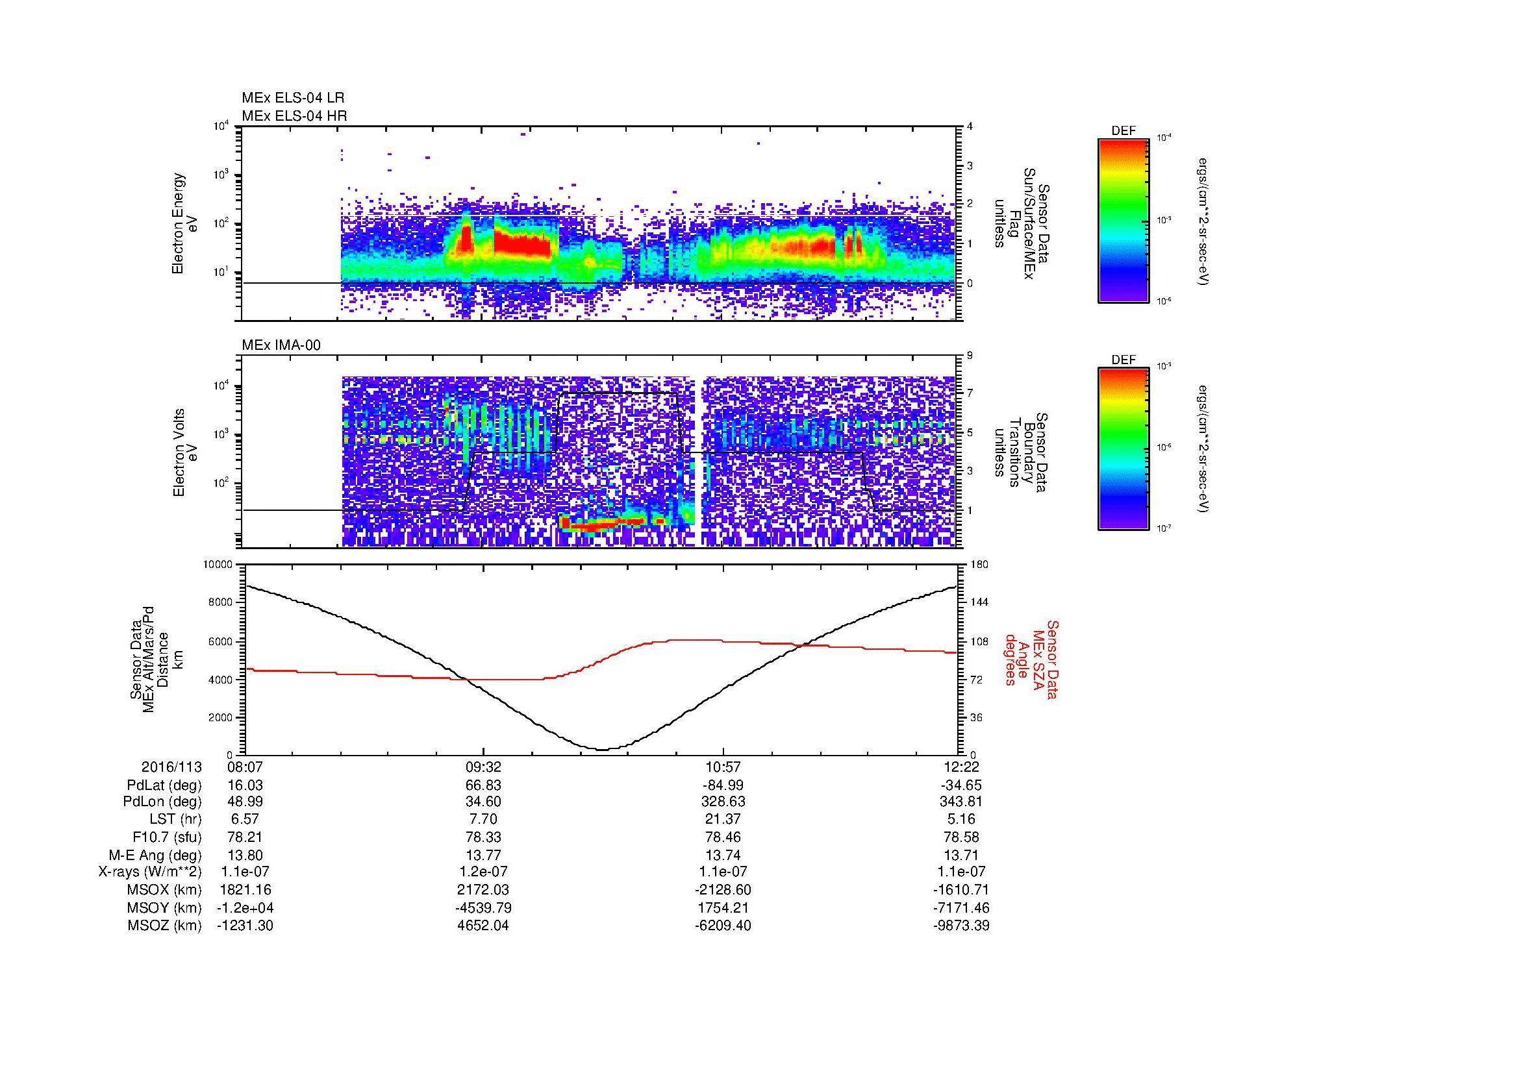Viewport: 1519px width, 1073px height.
Task: Click the 'F10.7 (sfu)' row label
Action: 166,837
